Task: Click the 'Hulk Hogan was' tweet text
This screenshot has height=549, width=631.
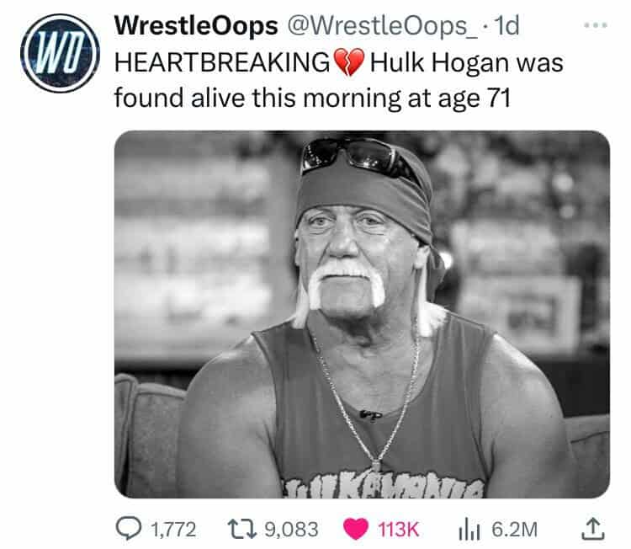Action: click(x=466, y=63)
